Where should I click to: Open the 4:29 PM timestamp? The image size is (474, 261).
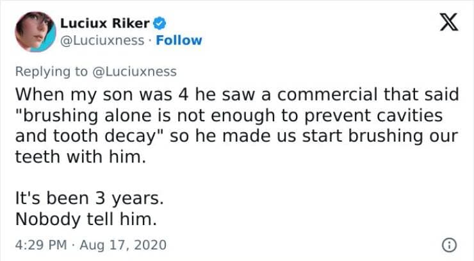(x=40, y=244)
